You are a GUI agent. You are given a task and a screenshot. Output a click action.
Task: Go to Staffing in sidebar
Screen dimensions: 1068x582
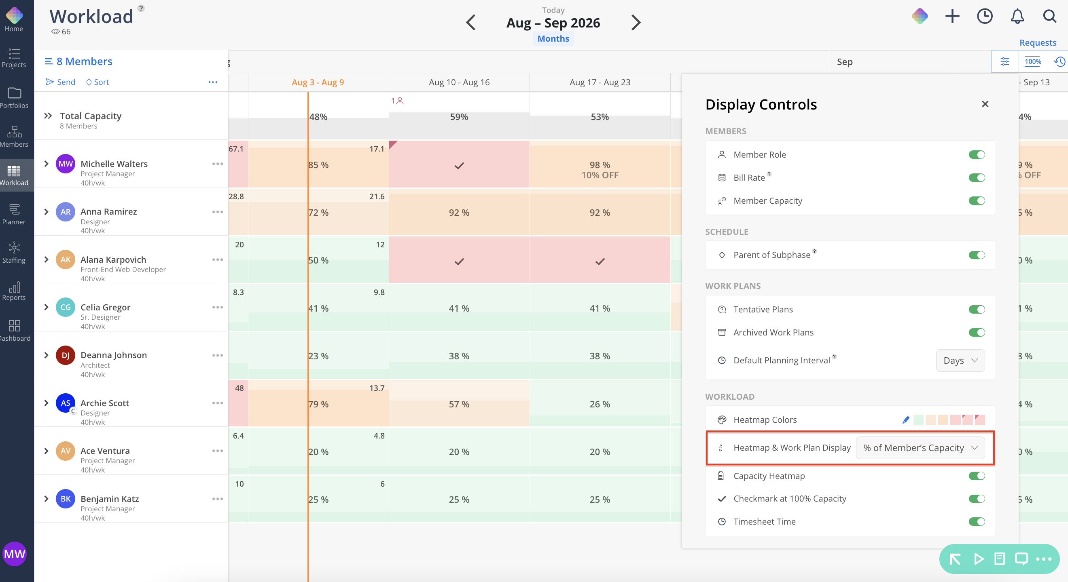click(x=14, y=253)
